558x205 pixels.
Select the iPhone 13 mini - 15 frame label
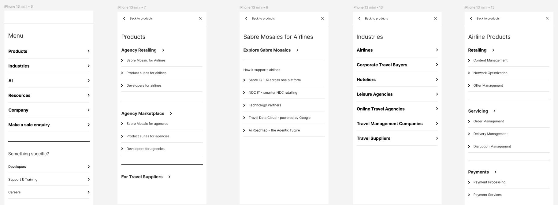[x=479, y=7]
